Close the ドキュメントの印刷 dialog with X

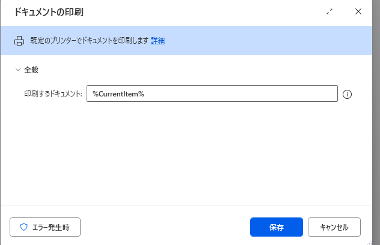click(x=358, y=11)
